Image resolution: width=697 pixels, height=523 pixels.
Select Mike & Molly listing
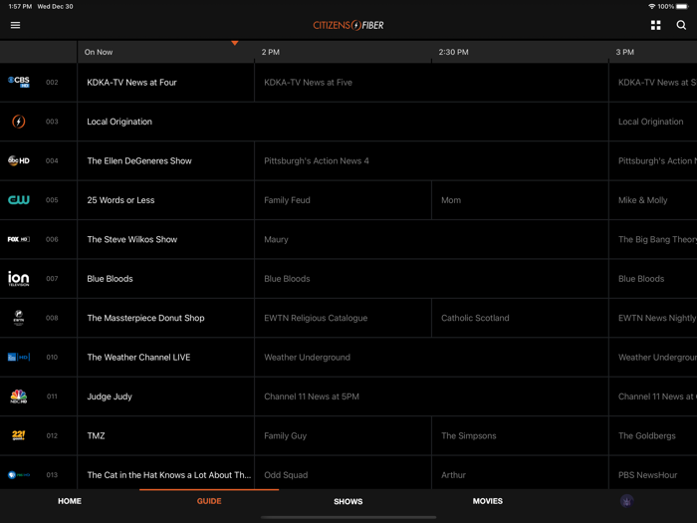pos(653,200)
